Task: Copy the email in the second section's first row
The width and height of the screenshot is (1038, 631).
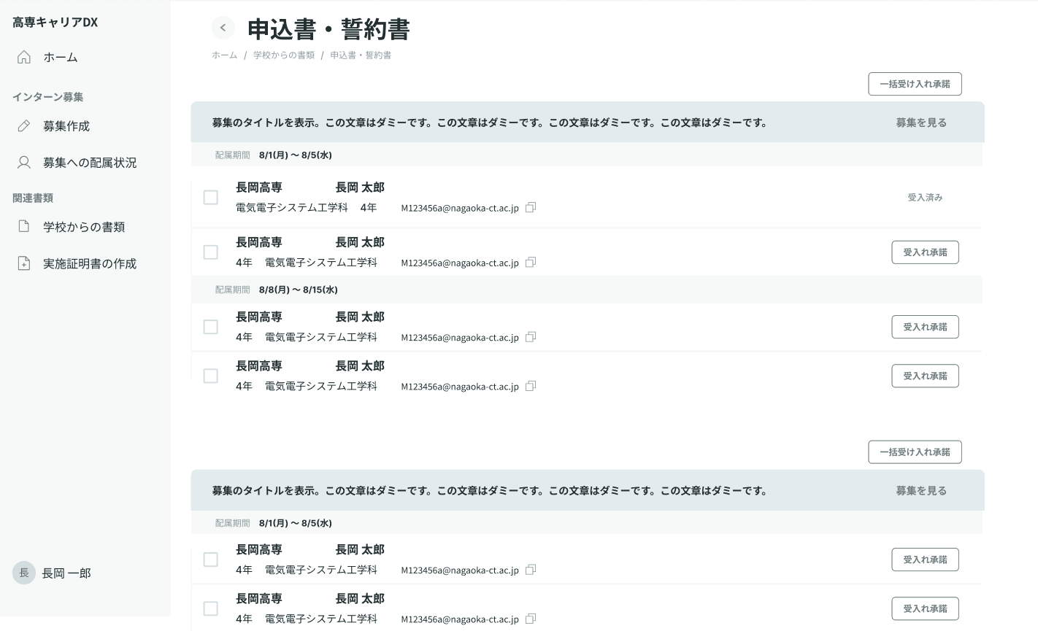Action: click(530, 570)
